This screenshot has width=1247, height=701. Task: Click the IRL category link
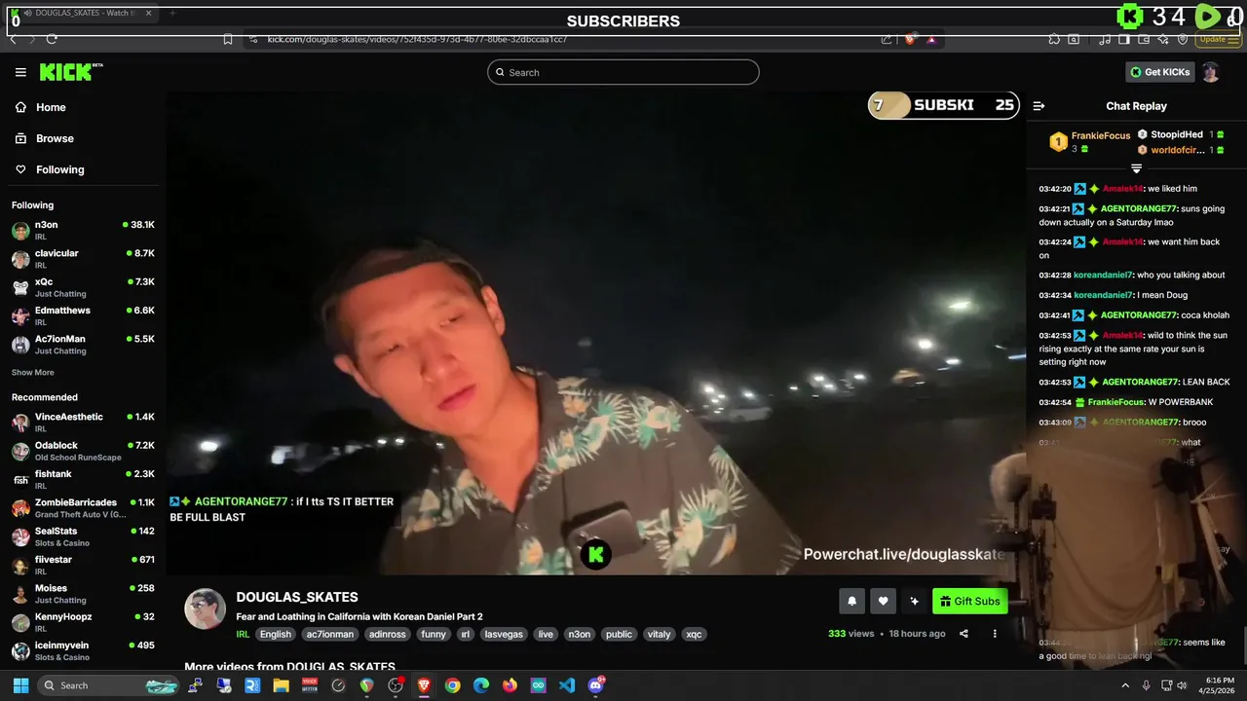243,634
